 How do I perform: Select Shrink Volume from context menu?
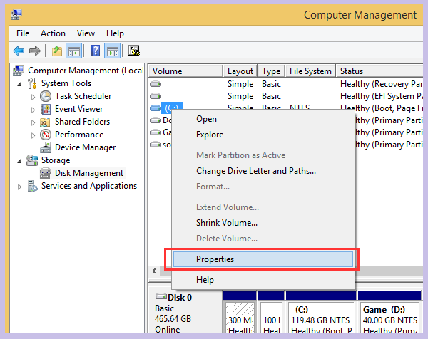pos(263,223)
